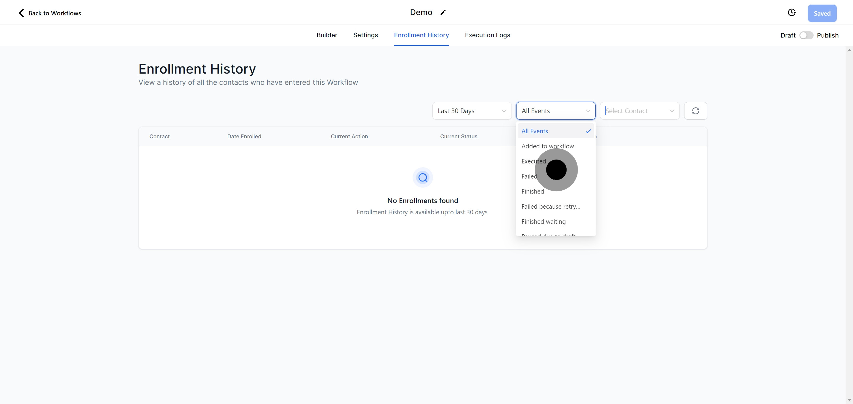Click the back arrow icon
The image size is (853, 404).
point(21,13)
